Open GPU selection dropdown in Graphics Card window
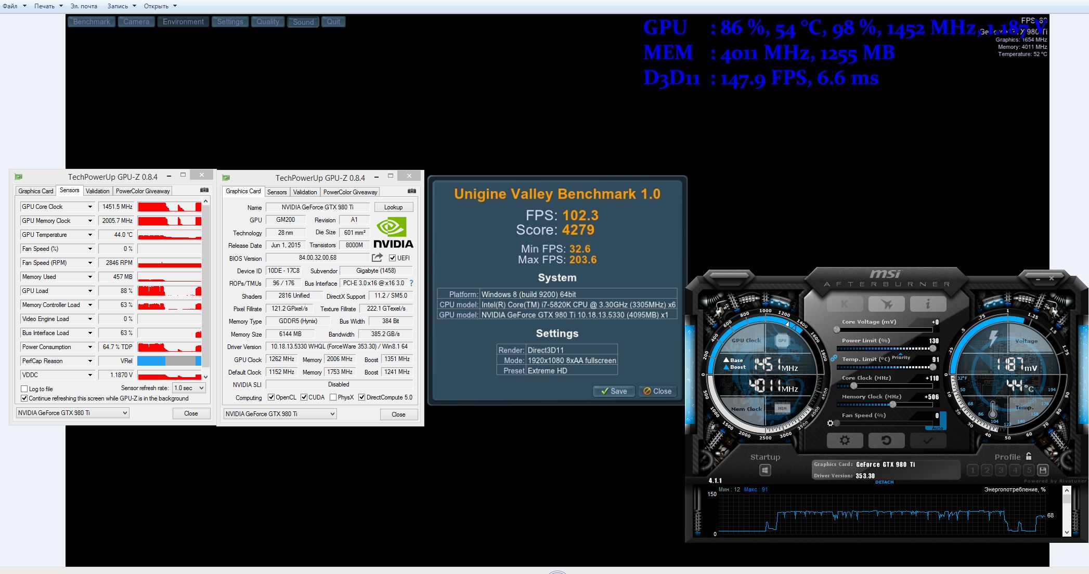This screenshot has height=574, width=1089. coord(280,414)
